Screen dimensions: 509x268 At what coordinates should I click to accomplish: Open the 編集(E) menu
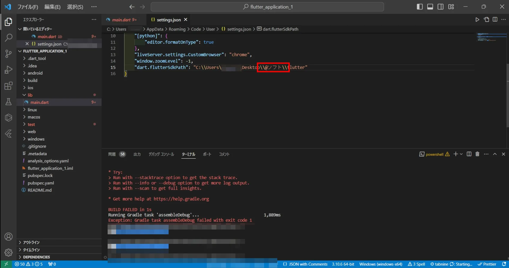[x=52, y=7]
